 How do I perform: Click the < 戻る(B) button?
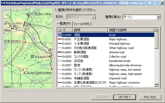pos(101,97)
